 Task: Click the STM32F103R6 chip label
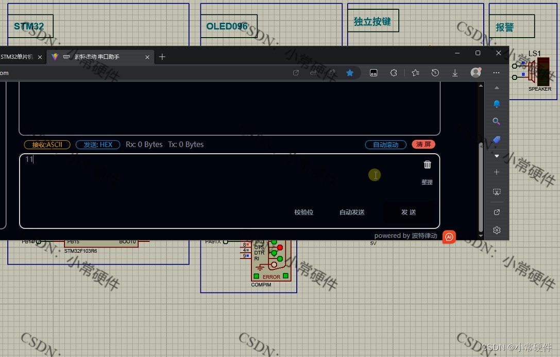(x=81, y=251)
